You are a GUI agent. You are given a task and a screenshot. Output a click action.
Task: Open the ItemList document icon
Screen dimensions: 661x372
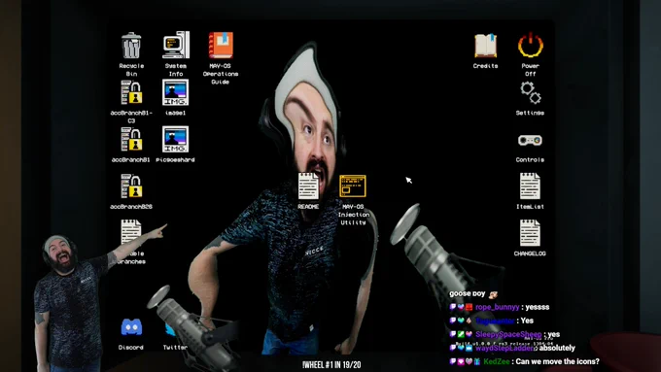[530, 186]
